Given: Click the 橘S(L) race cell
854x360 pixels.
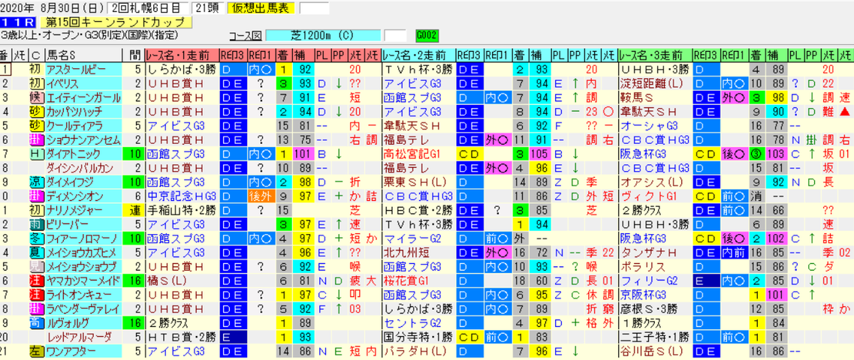Looking at the screenshot, I should pos(181,280).
